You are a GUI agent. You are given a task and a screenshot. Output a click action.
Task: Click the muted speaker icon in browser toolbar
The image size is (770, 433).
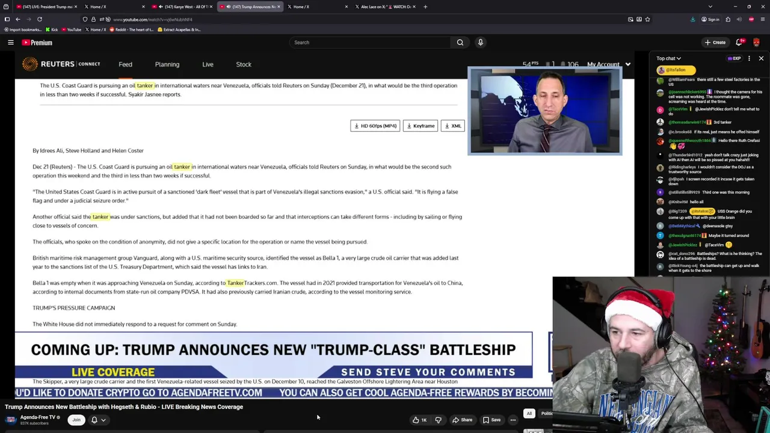(x=739, y=19)
